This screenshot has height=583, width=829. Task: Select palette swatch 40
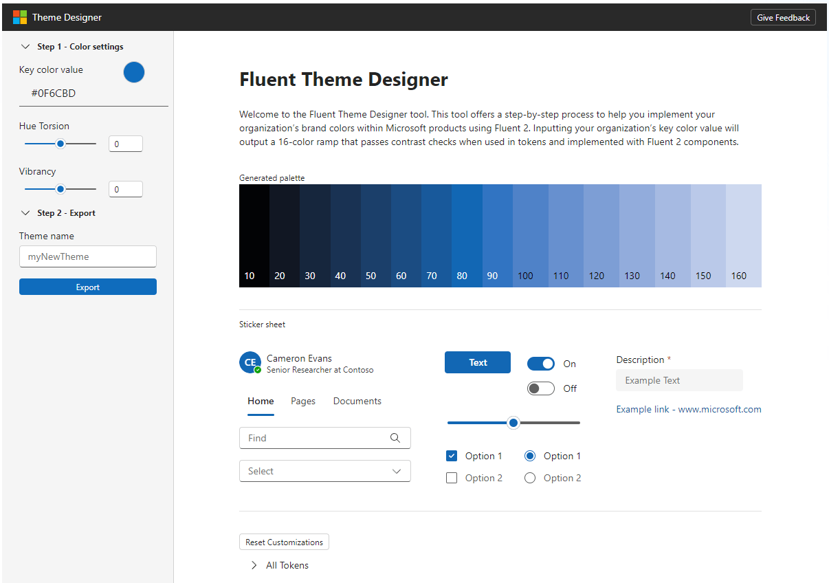346,236
